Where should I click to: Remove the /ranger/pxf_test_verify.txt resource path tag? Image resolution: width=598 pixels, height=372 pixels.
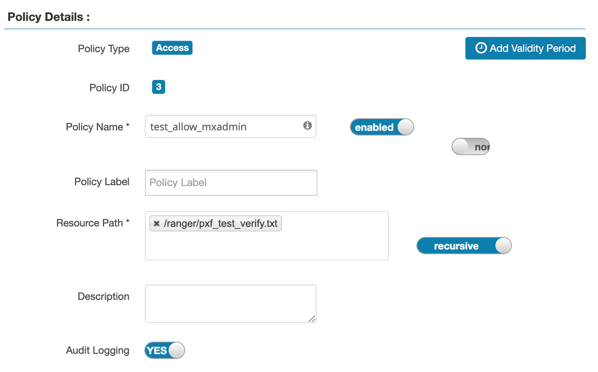pos(157,223)
